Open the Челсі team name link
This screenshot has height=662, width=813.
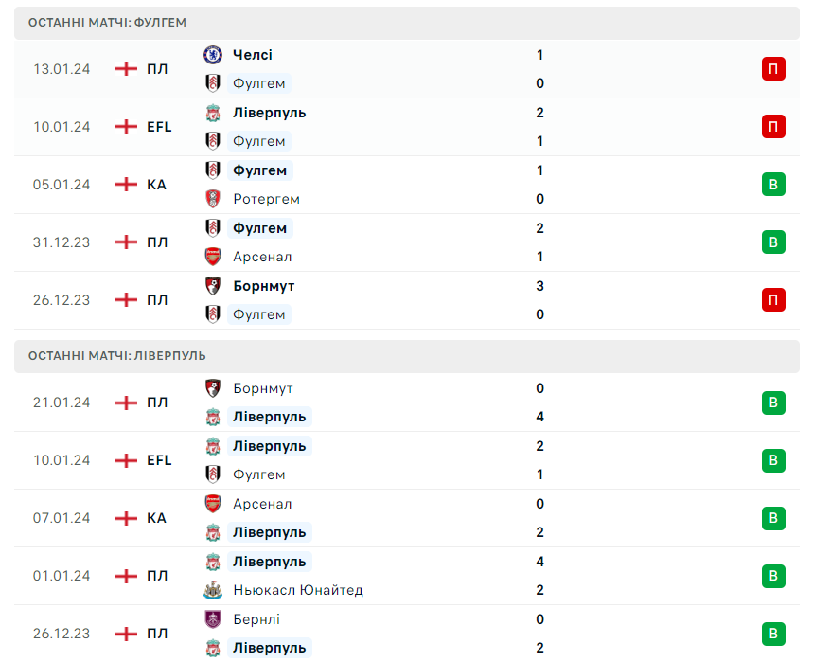point(253,55)
